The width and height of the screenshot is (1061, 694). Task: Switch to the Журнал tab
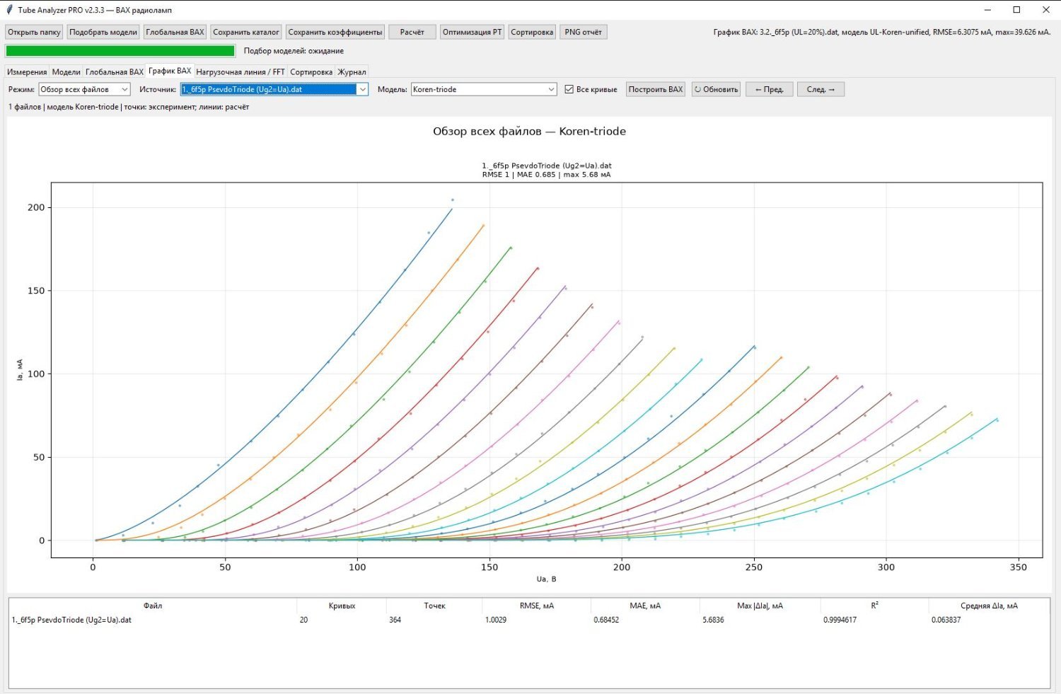tap(352, 72)
